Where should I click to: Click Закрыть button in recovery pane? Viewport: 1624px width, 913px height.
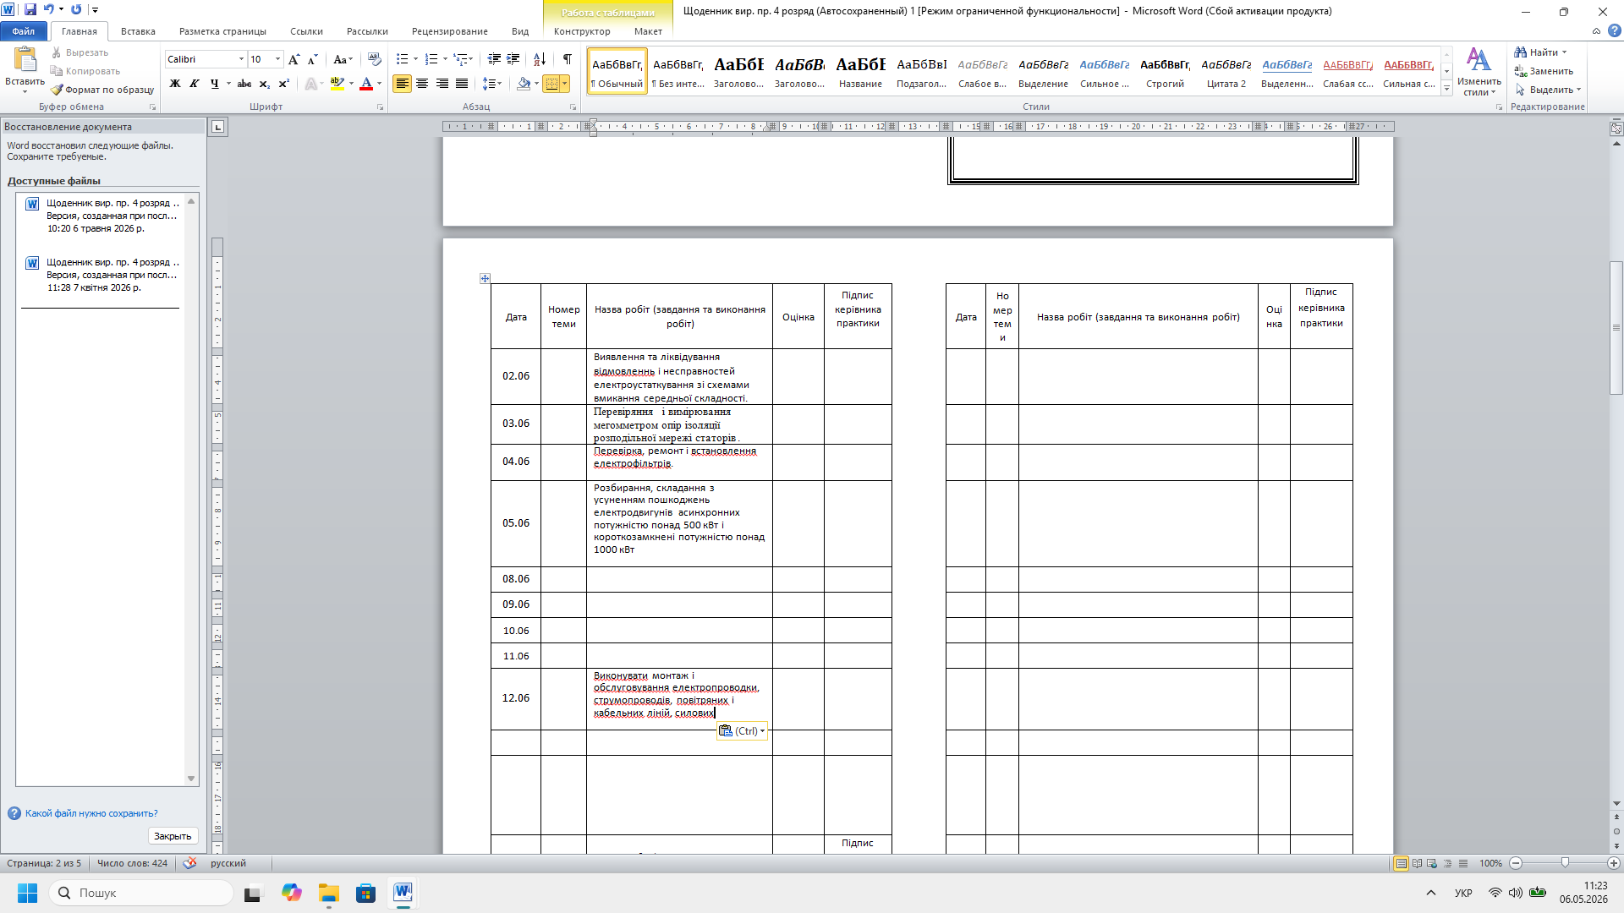[173, 836]
